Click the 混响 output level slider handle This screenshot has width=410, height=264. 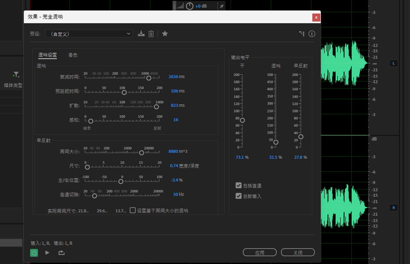coord(276,142)
